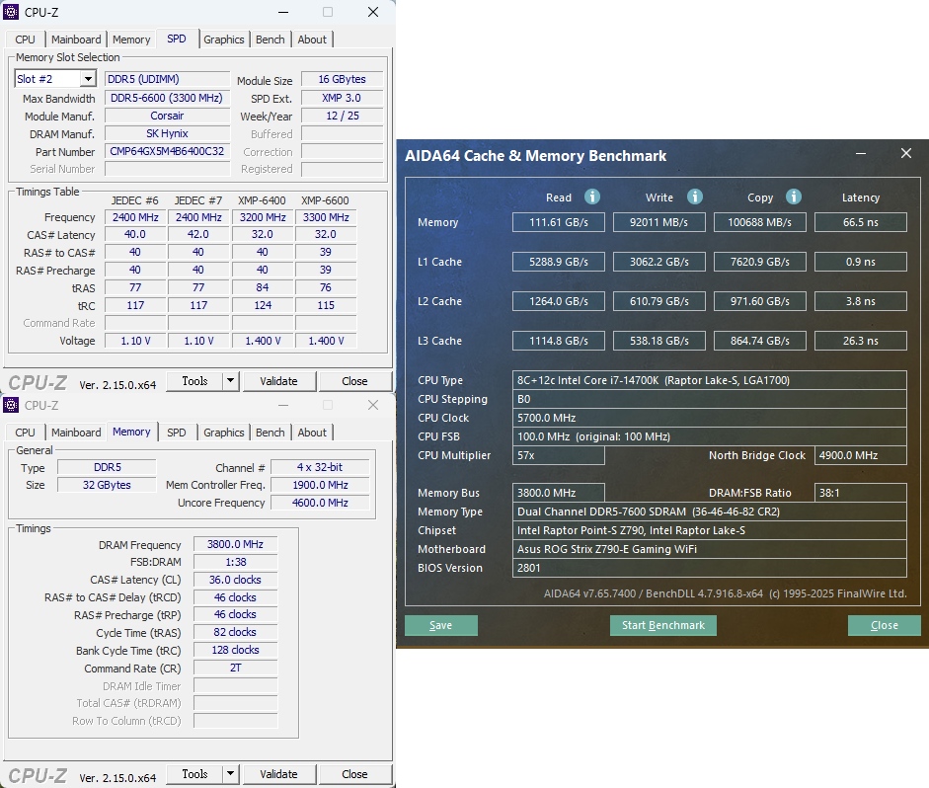Screen dimensions: 929x788
Task: Click the Uncore Frequency 4600.0 MHz value
Action: click(x=320, y=503)
